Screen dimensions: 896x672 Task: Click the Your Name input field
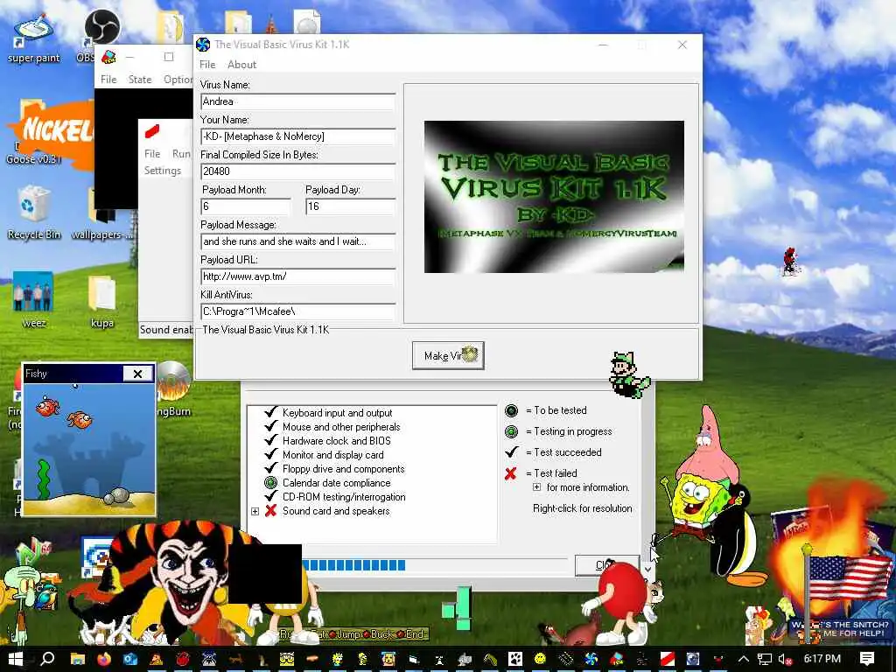click(297, 136)
